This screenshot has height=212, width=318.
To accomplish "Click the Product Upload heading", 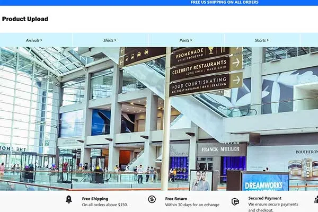I will 25,19.
